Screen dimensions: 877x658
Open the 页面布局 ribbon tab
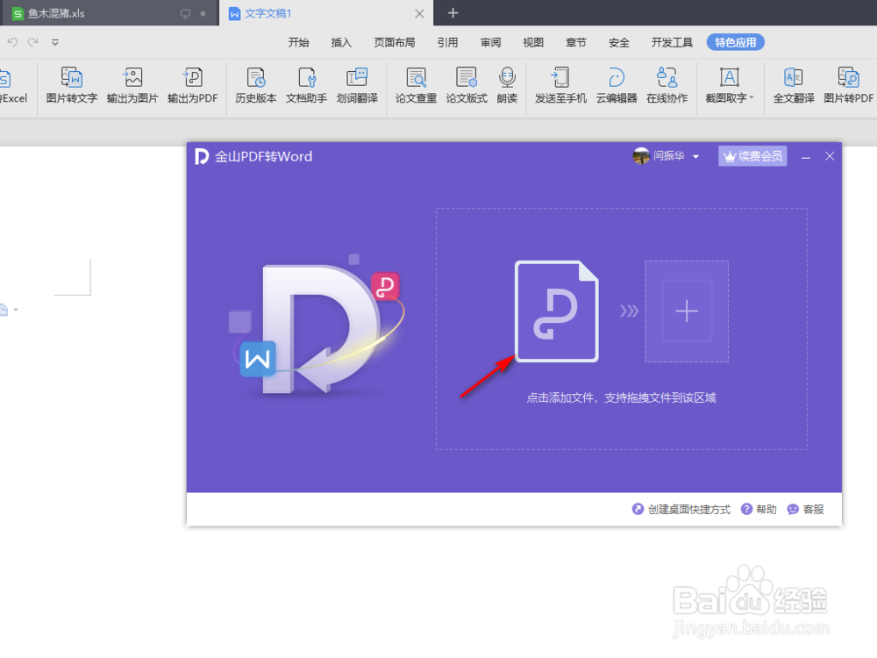395,42
